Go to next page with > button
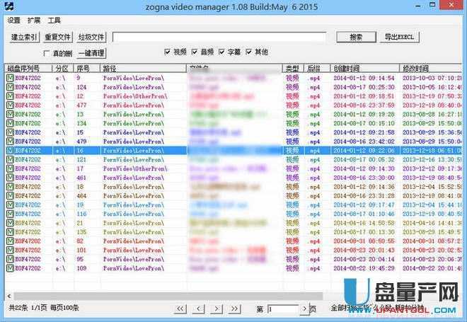The width and height of the screenshot is (467, 322). [217, 309]
